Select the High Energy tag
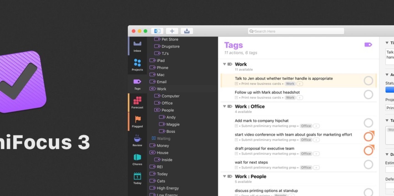The width and height of the screenshot is (394, 196). point(168,188)
